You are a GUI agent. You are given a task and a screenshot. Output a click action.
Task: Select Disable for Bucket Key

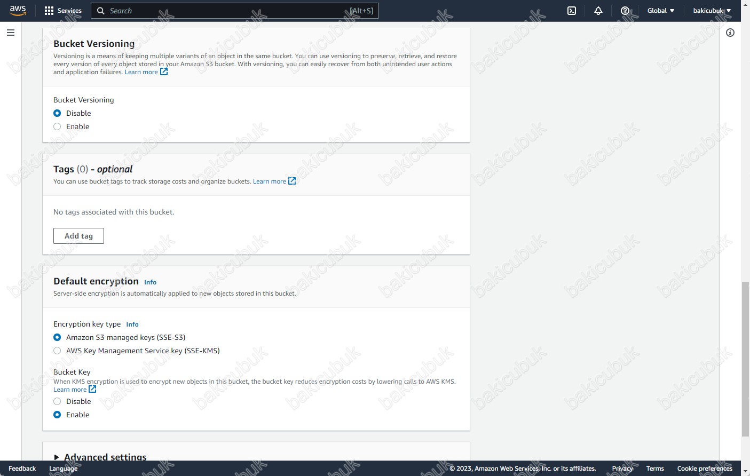57,401
